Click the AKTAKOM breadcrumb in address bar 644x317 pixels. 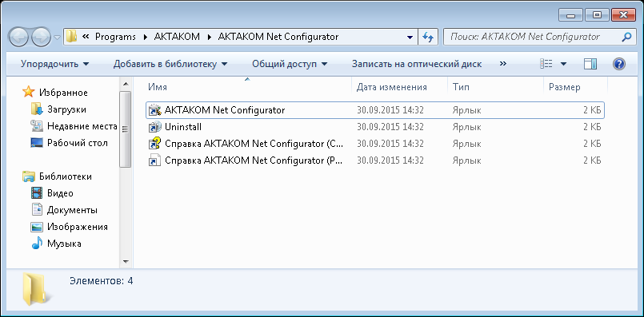coord(177,37)
